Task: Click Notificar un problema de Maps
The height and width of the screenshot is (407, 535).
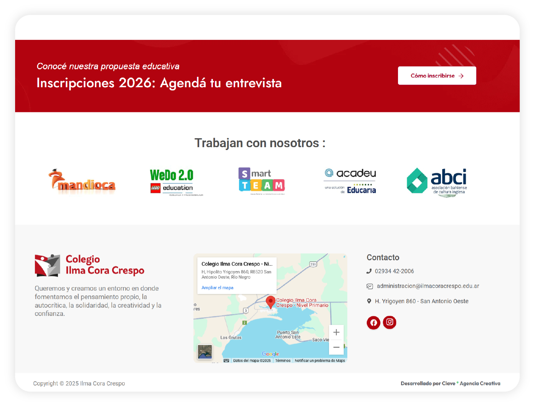Action: tap(320, 361)
